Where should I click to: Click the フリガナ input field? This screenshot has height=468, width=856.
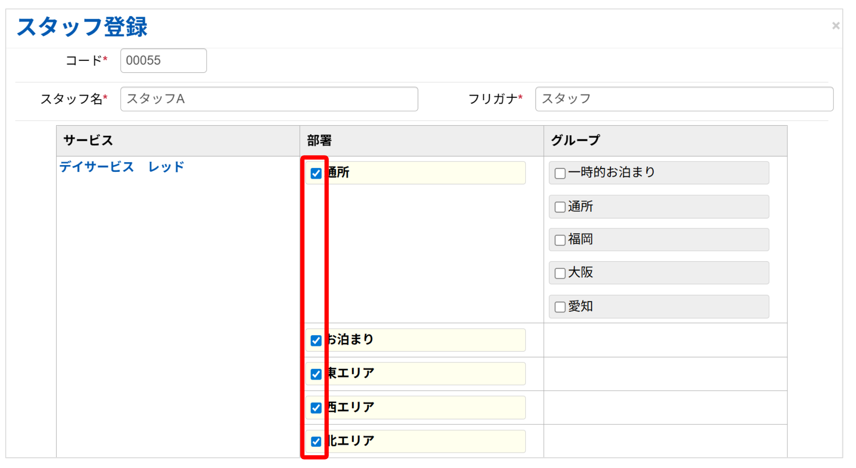pos(684,99)
